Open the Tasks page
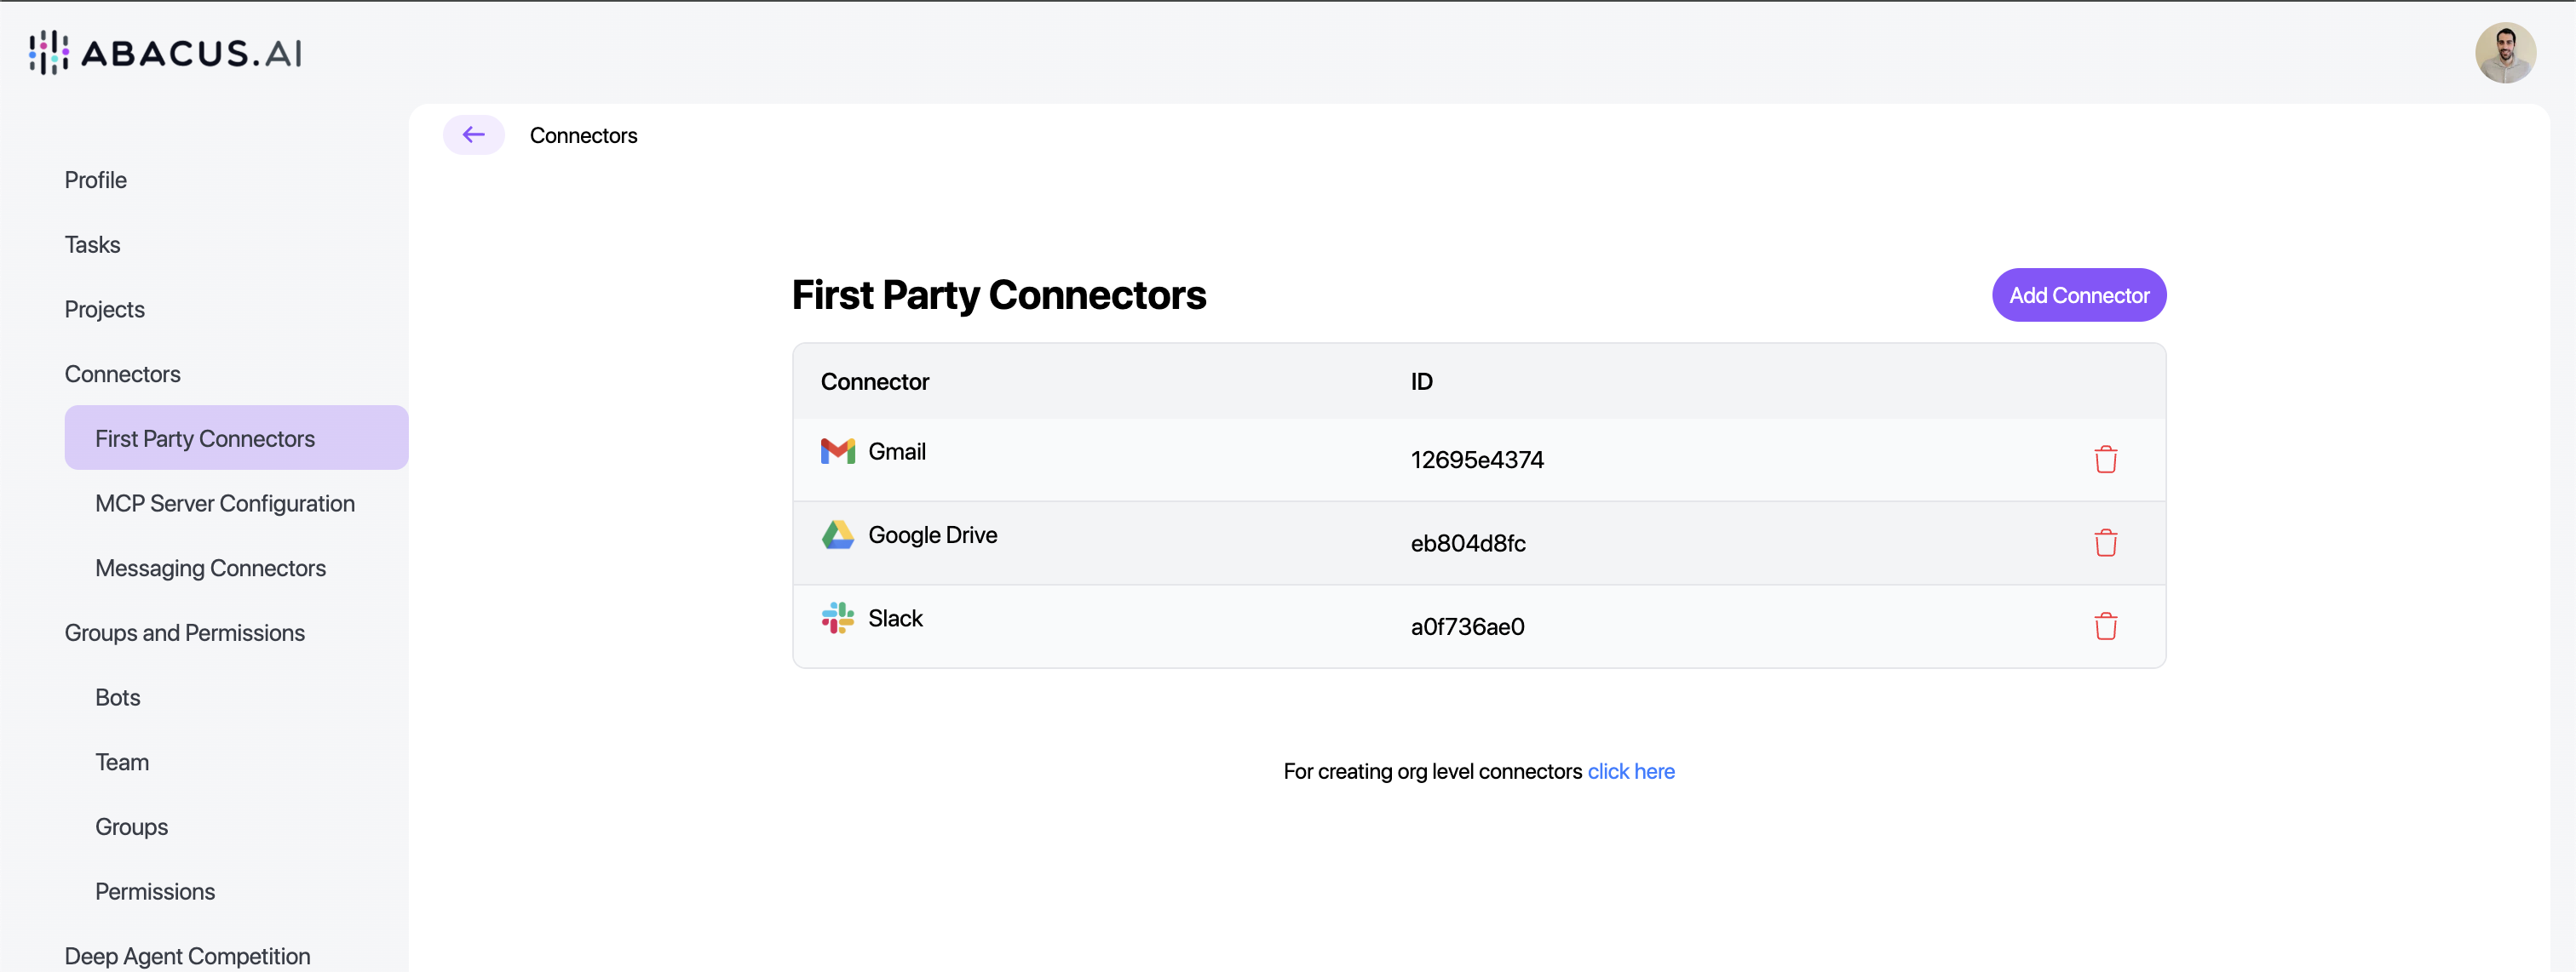This screenshot has height=972, width=2576. pos(92,243)
